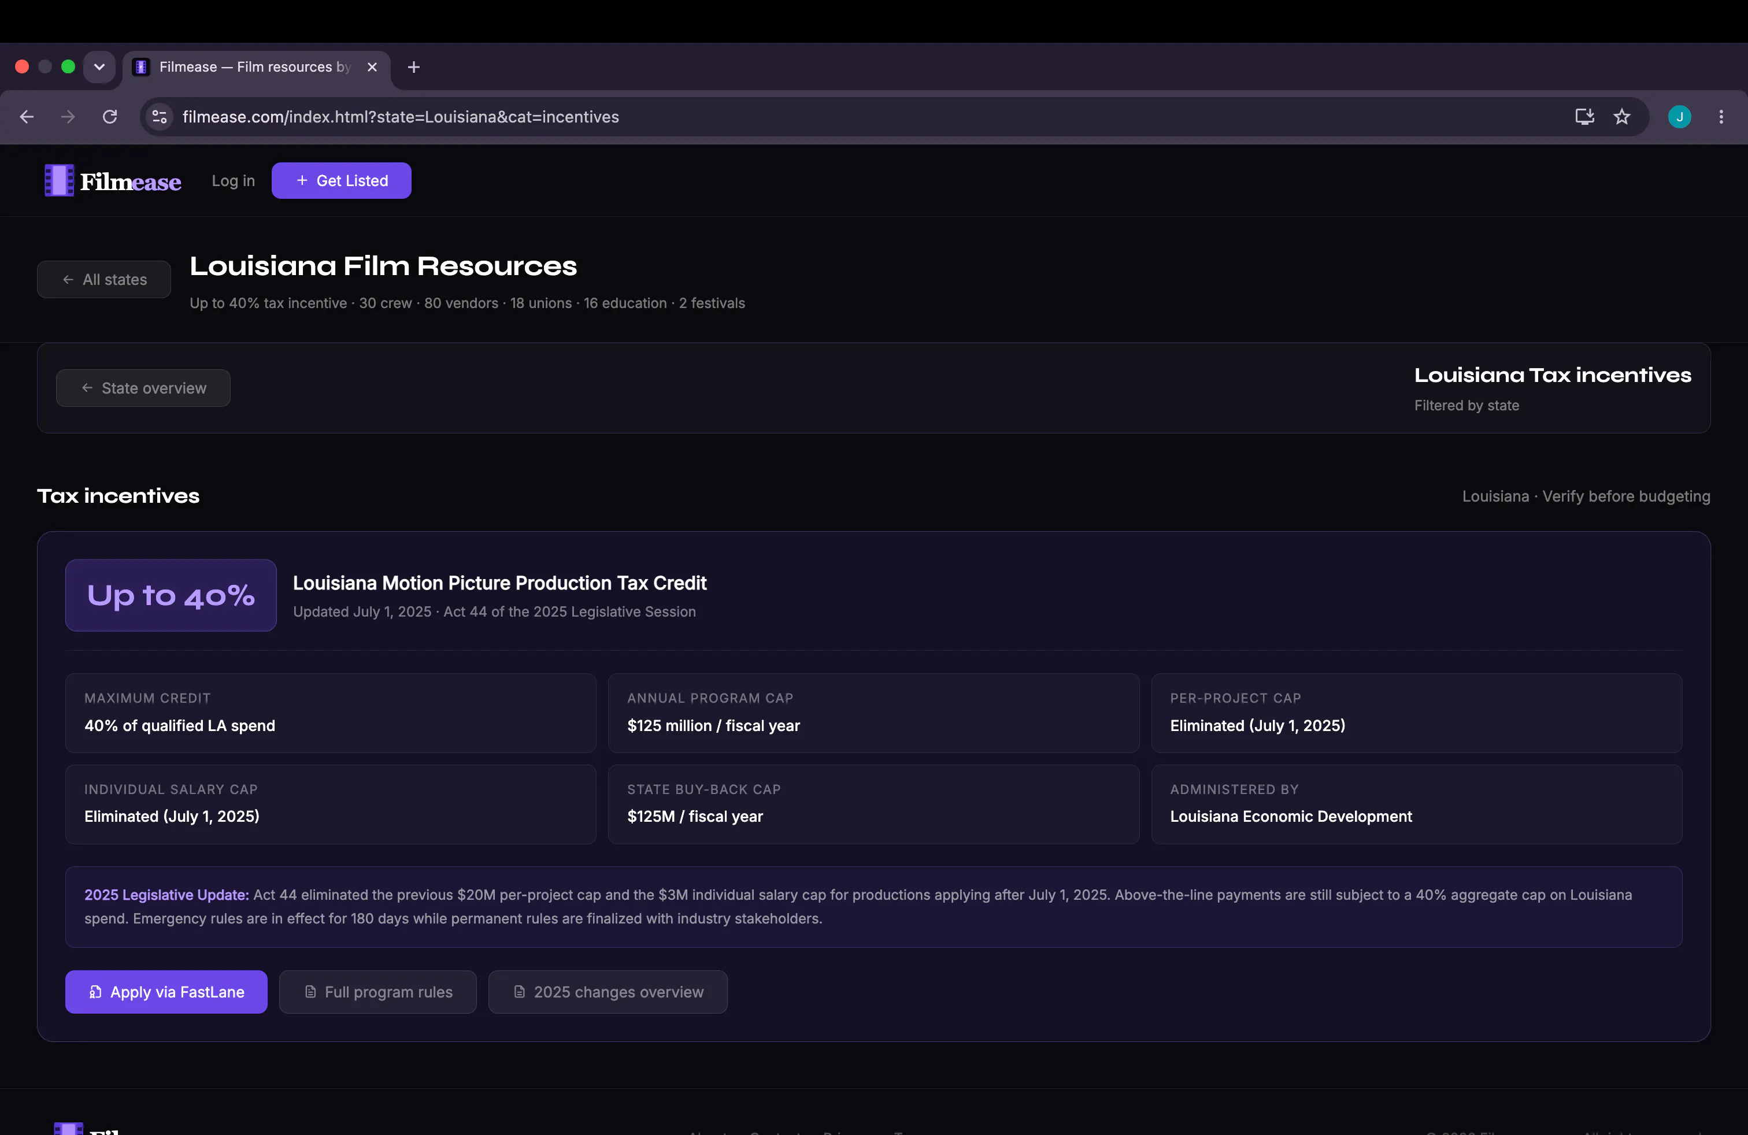This screenshot has height=1135, width=1748.
Task: Click 'Louisiana Economic Development' text
Action: [x=1291, y=817]
